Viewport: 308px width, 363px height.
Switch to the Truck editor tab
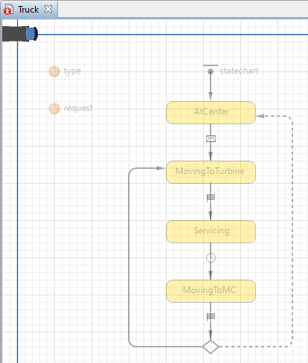click(28, 10)
